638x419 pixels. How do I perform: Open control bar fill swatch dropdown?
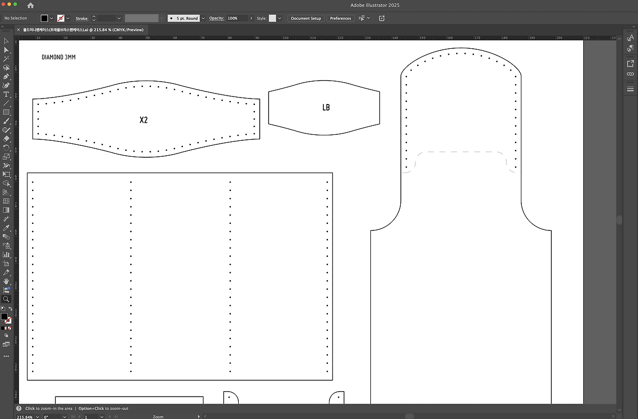point(51,18)
